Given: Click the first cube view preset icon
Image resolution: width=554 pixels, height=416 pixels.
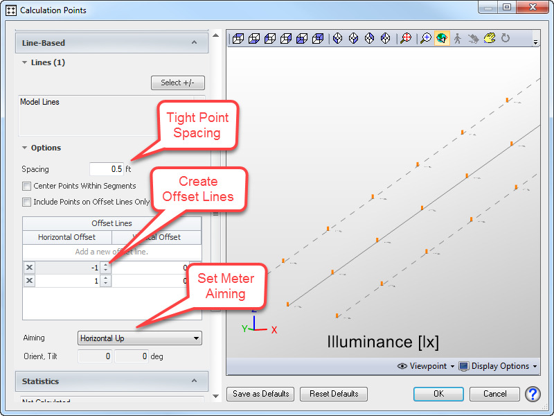Looking at the screenshot, I should [238, 38].
